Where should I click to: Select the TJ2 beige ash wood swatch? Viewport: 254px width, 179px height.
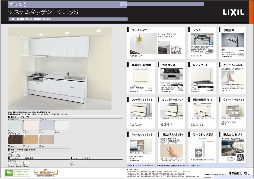point(46,140)
